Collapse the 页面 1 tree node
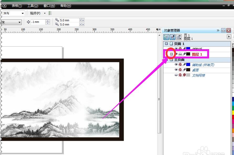 pos(166,44)
